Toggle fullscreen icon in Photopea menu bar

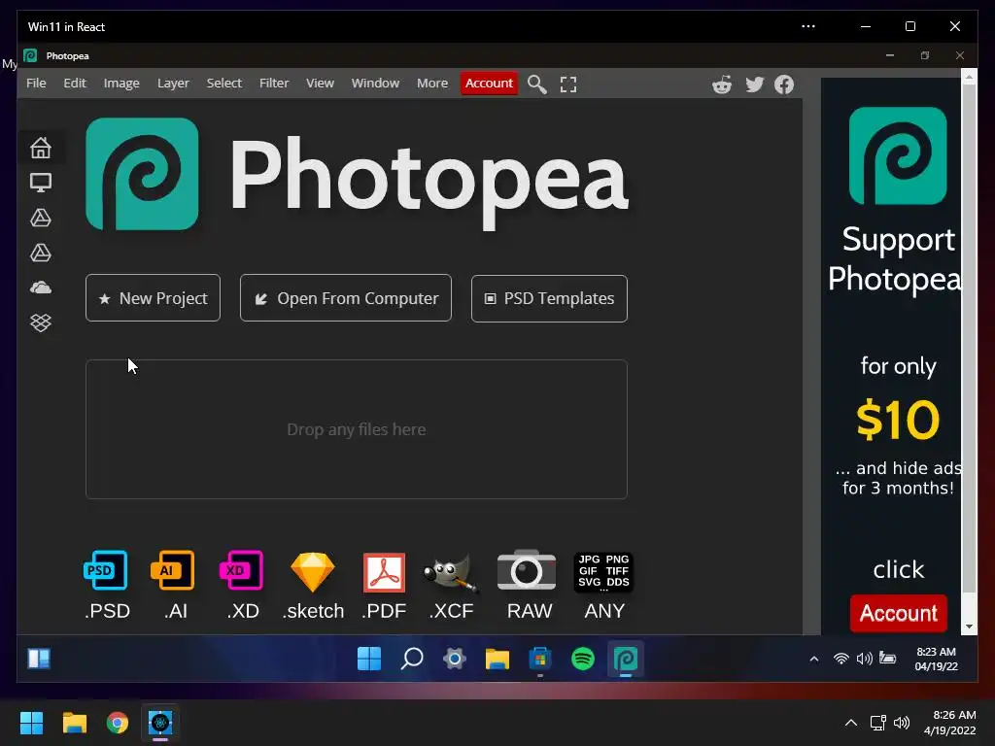(568, 85)
